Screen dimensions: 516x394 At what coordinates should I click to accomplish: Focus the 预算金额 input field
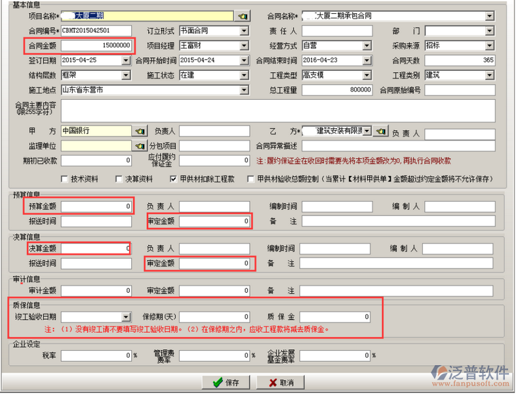[96, 207]
